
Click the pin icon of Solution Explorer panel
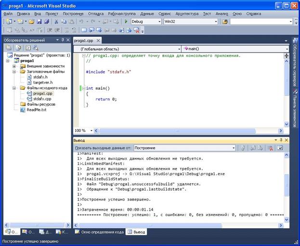63,40
